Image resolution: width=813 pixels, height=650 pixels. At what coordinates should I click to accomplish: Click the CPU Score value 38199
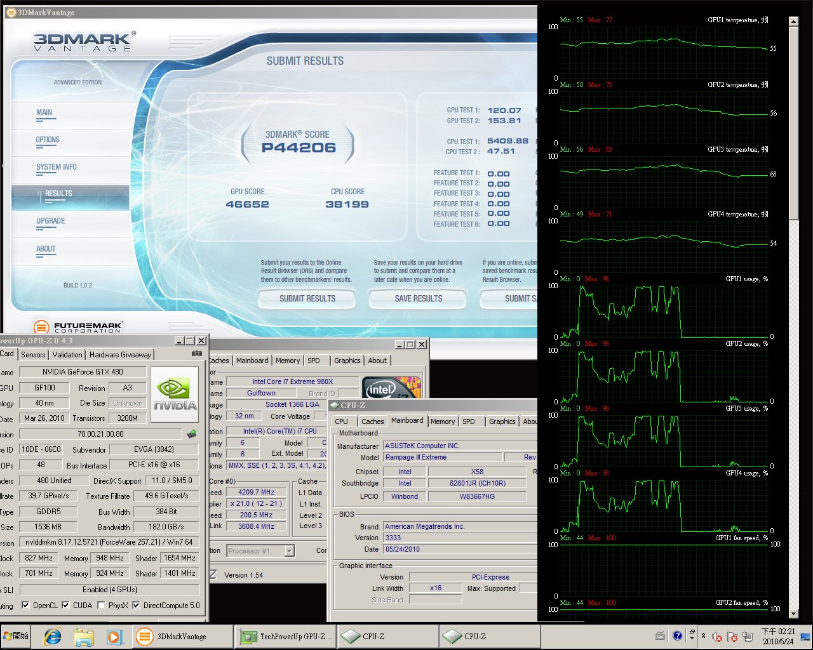click(x=347, y=204)
